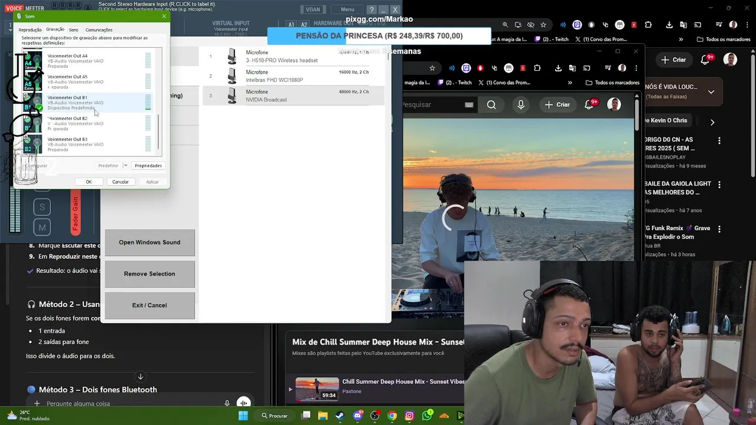Click the downloads icon in back browser toolbar
This screenshot has height=425, width=756.
pos(669,25)
